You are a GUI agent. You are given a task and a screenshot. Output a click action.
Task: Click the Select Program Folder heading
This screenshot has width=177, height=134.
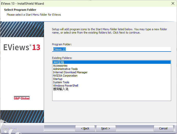tap(20, 10)
